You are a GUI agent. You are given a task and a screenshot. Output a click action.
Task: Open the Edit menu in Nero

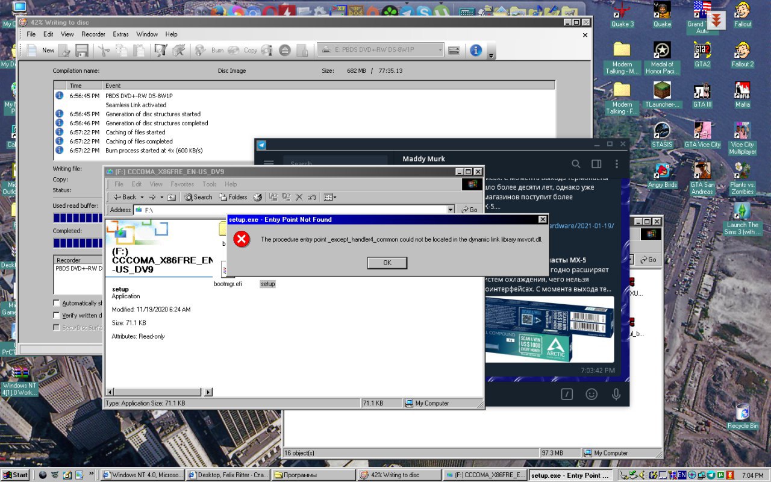pos(48,34)
